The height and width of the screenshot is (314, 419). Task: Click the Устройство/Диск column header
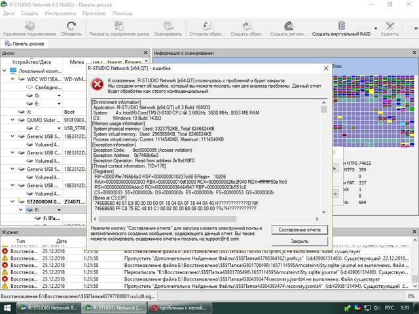[x=31, y=62]
